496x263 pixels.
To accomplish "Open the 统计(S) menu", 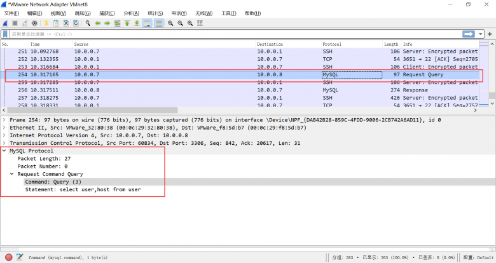I will [x=155, y=13].
